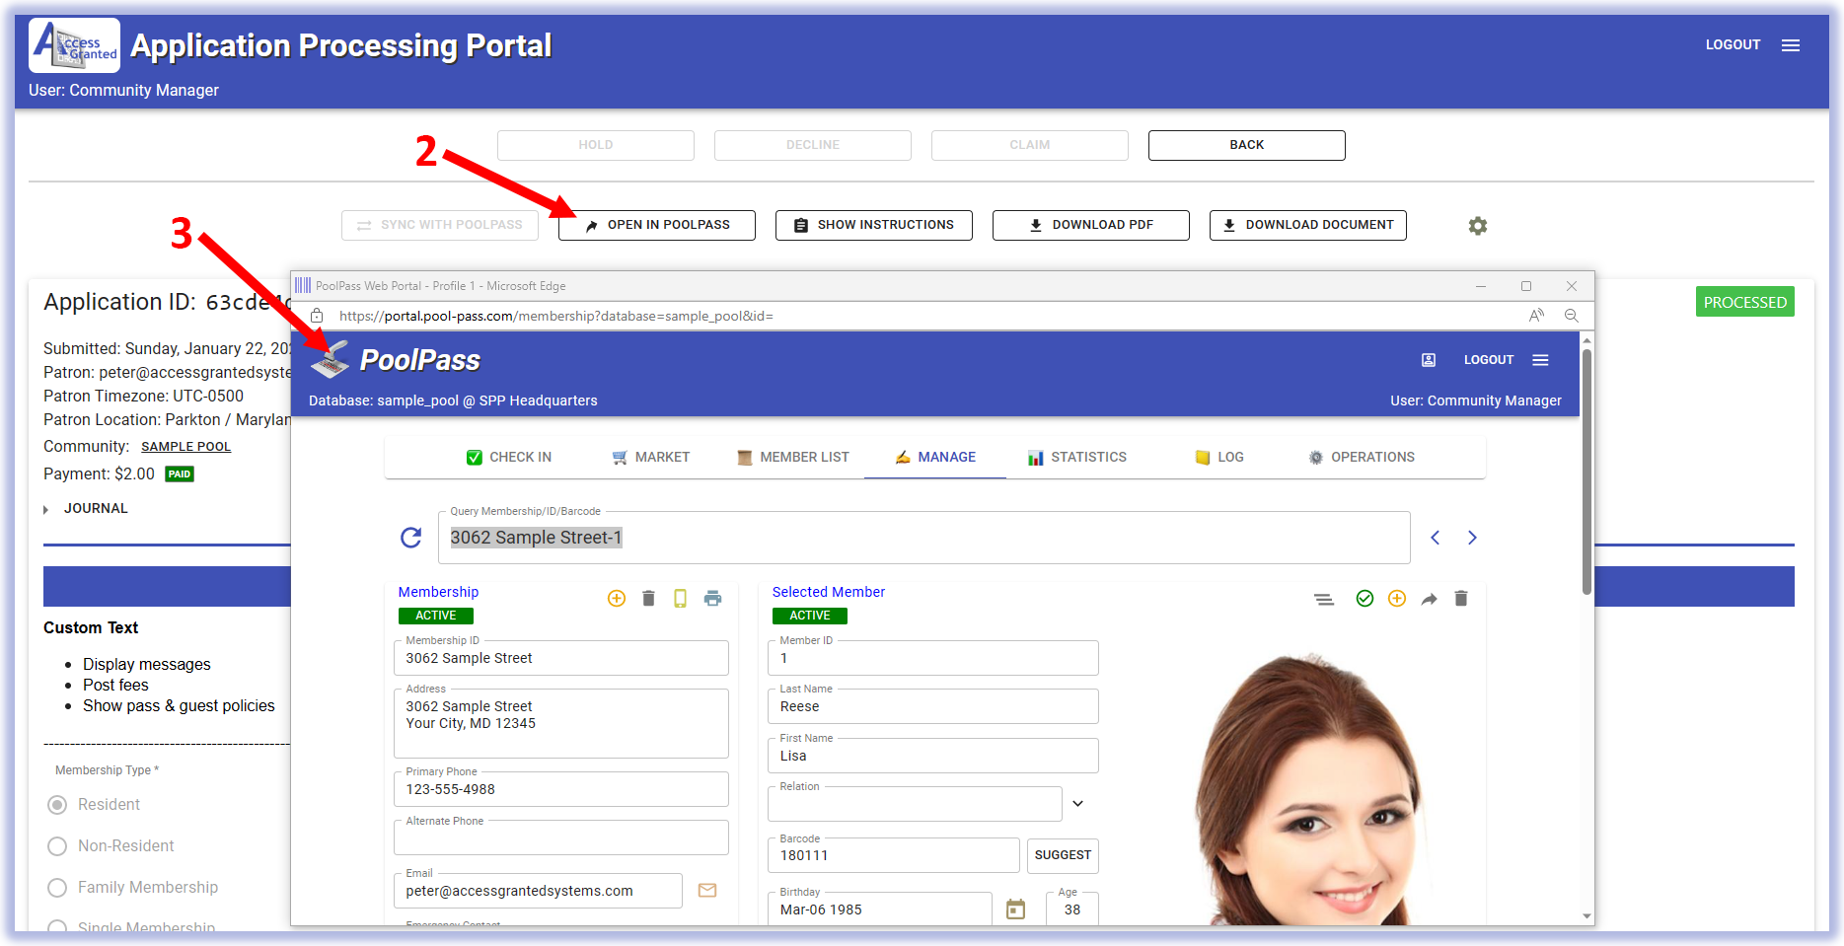Switch to the MARKET tab
Screen dimensions: 1844x946
tap(650, 458)
